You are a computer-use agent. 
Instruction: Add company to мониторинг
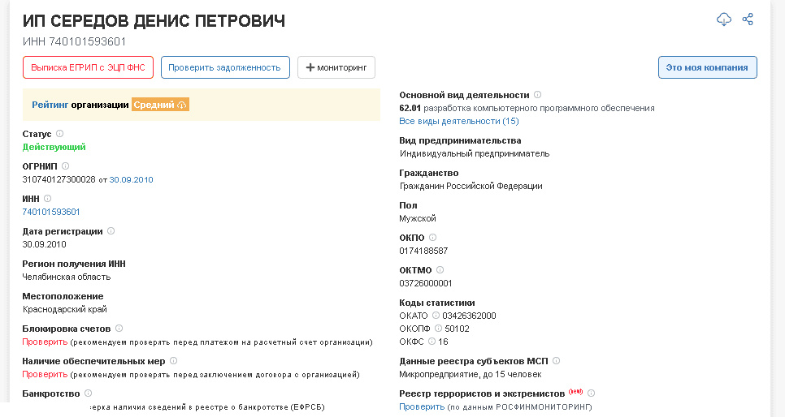click(336, 67)
